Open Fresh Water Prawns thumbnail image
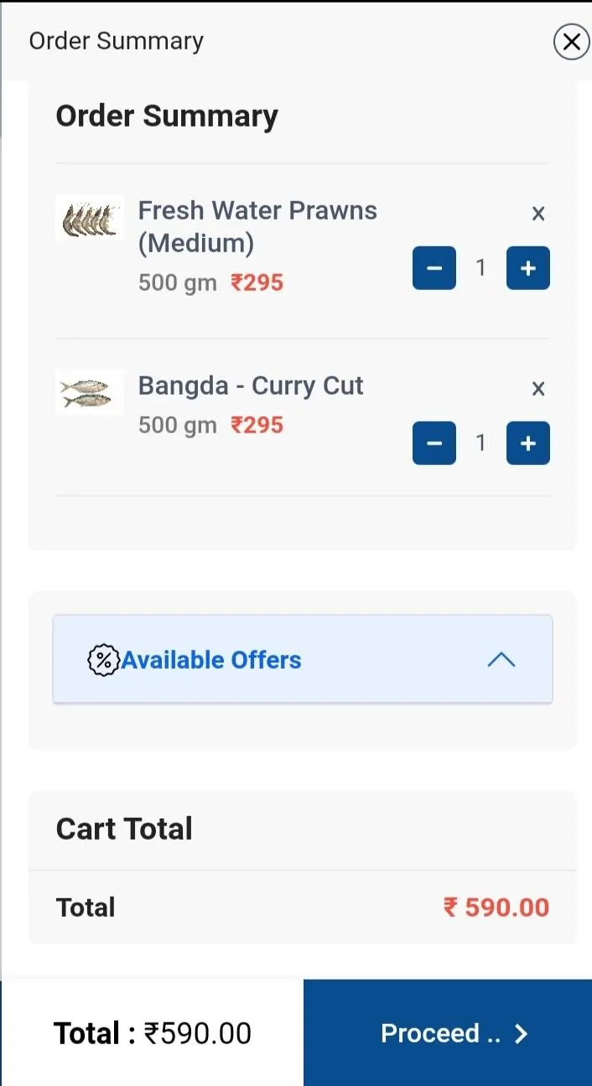The image size is (592, 1086). [90, 218]
